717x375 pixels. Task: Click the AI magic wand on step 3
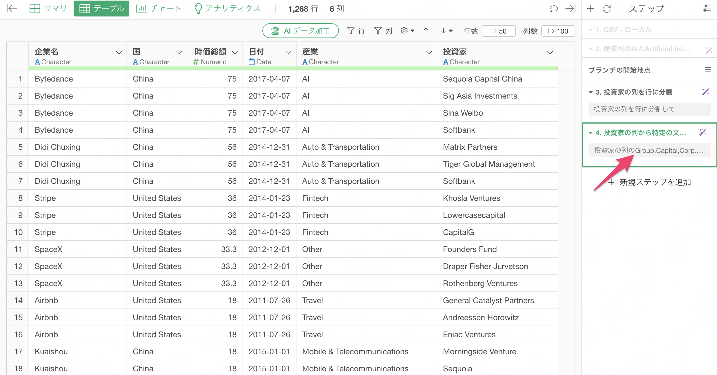point(706,92)
